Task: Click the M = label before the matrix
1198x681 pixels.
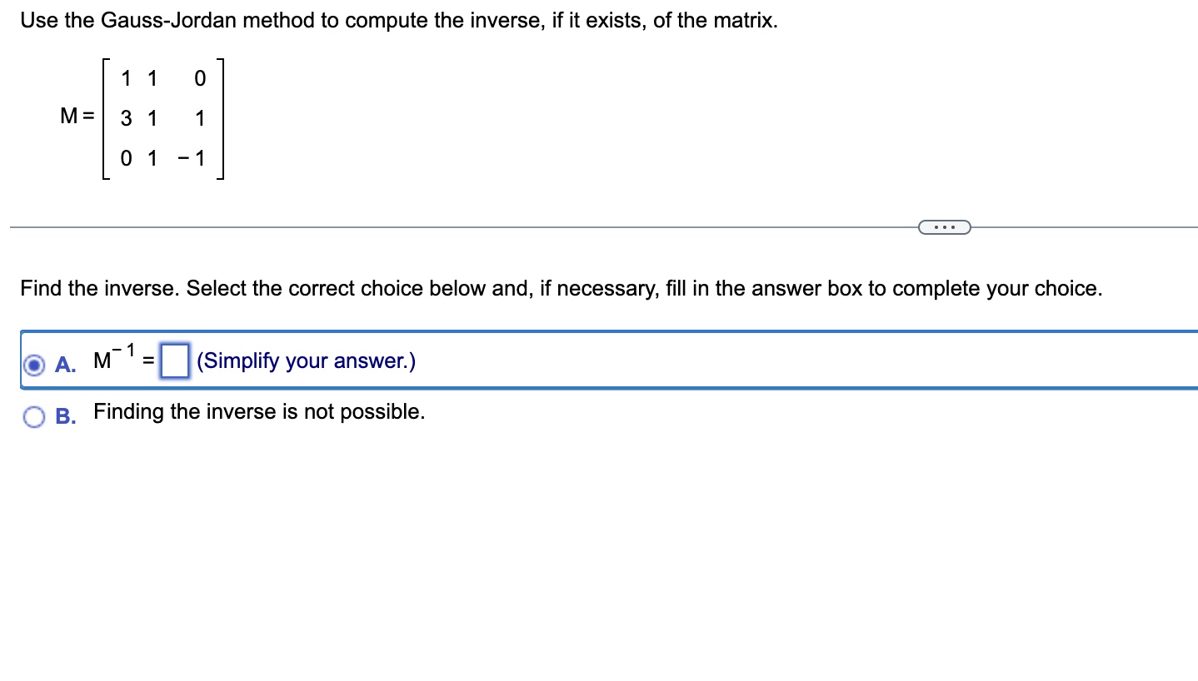Action: (77, 117)
